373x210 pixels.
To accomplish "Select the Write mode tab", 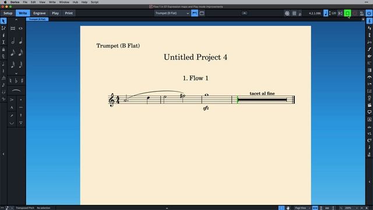I will coord(23,13).
